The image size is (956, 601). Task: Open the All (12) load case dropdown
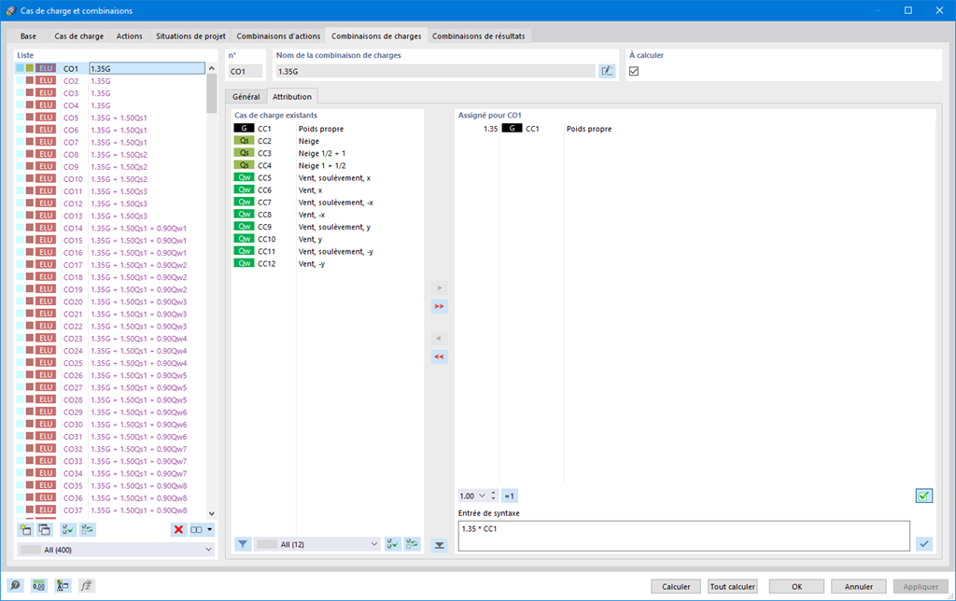click(317, 544)
